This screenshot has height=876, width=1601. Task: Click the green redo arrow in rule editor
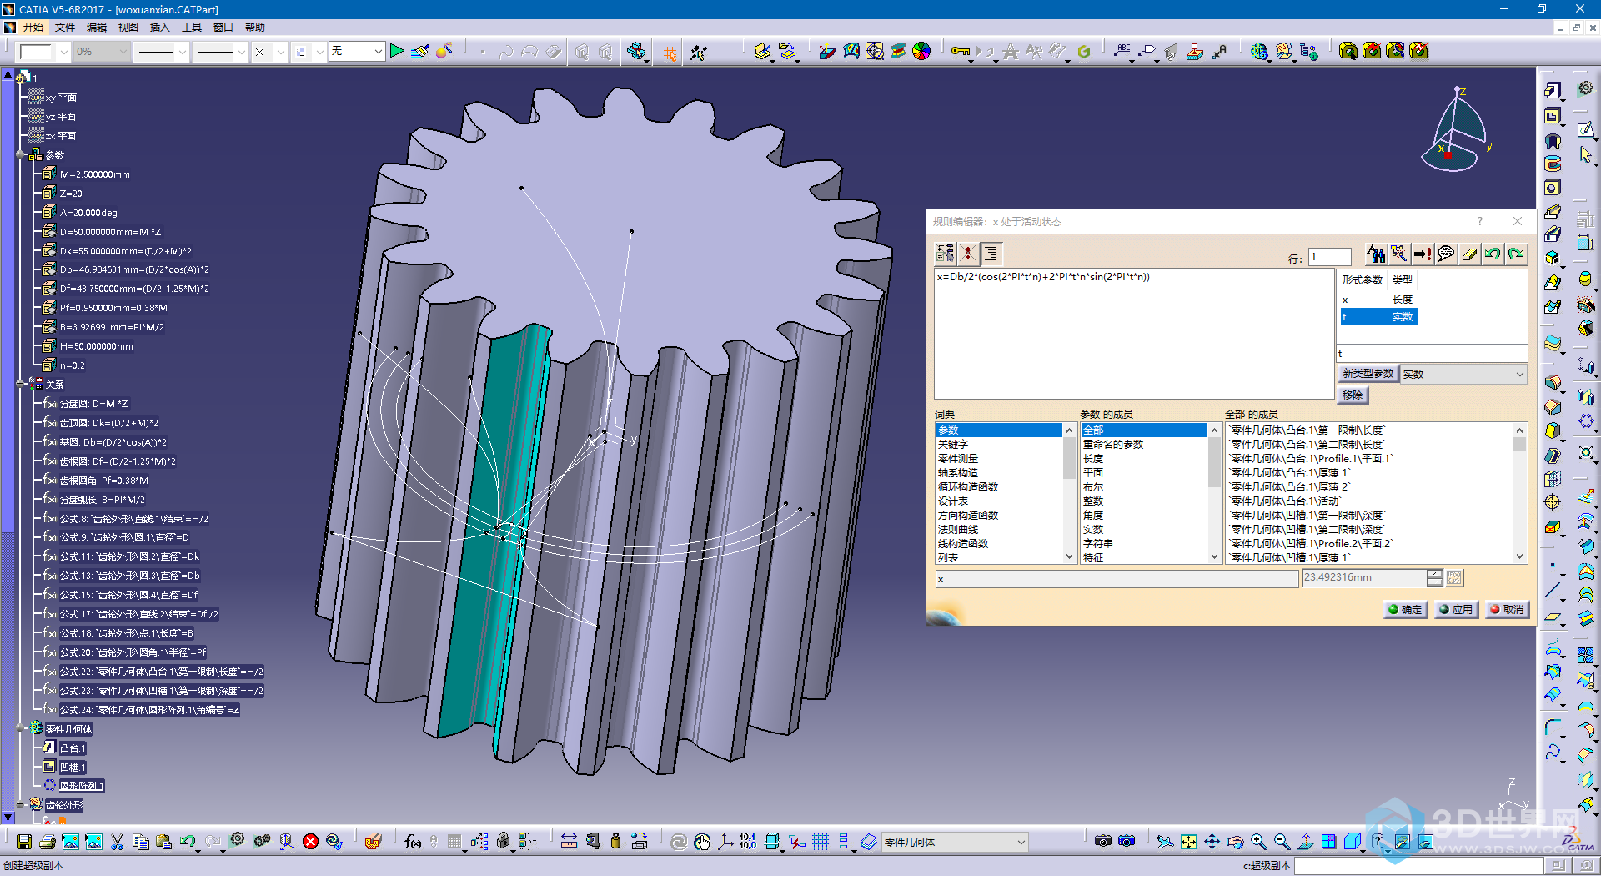tap(1516, 254)
